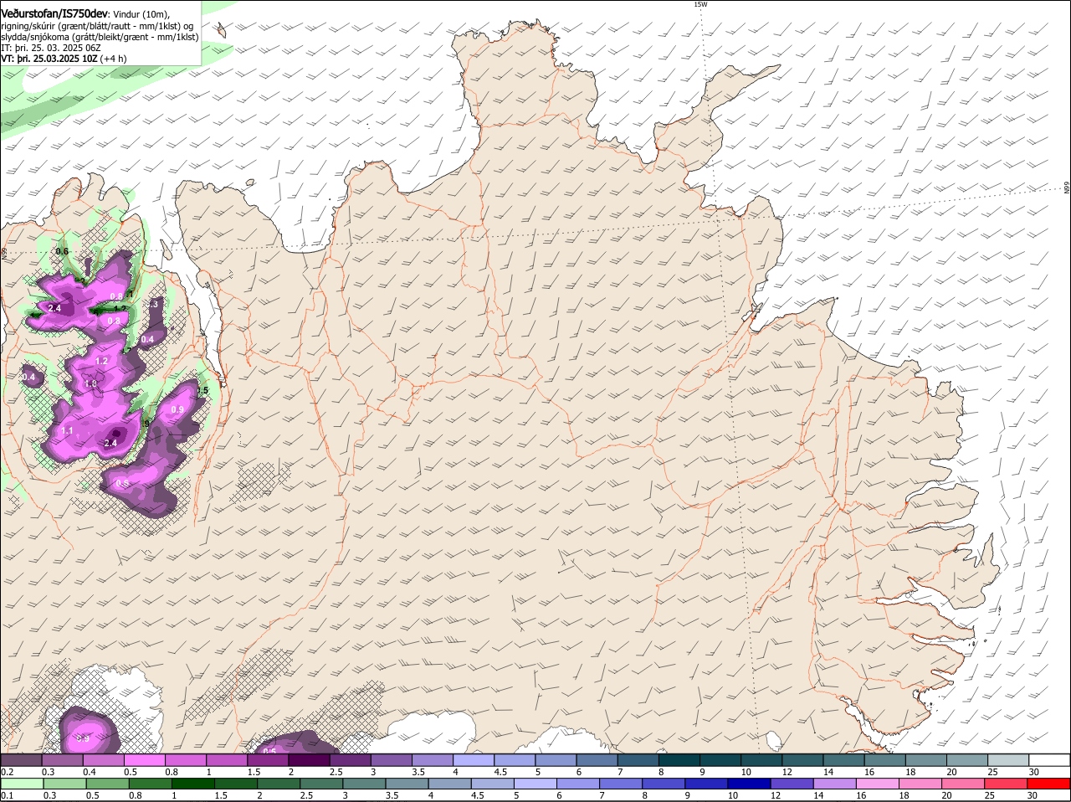This screenshot has width=1071, height=802.
Task: Click upper legend swatch between 4 and 4.5
Action: tap(474, 760)
